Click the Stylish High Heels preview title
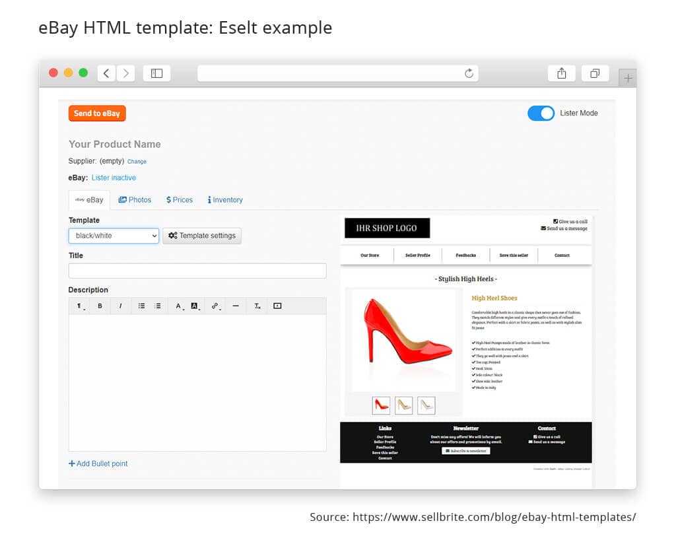 (x=465, y=279)
